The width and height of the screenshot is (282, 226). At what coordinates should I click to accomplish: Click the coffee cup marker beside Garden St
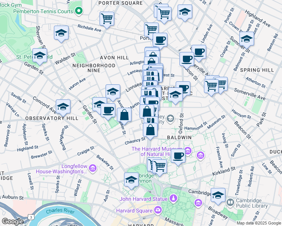pos(108,110)
